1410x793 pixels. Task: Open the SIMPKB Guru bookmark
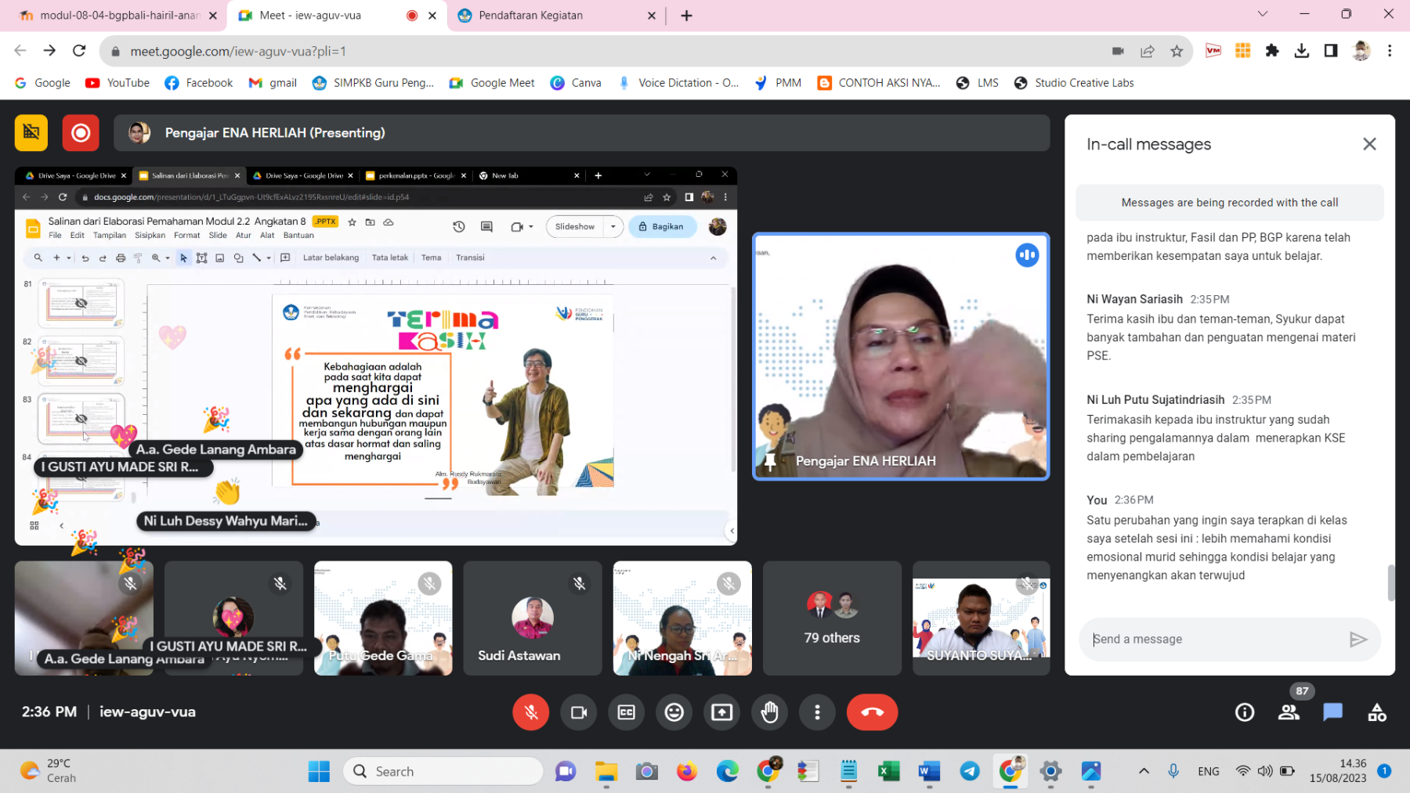point(373,83)
